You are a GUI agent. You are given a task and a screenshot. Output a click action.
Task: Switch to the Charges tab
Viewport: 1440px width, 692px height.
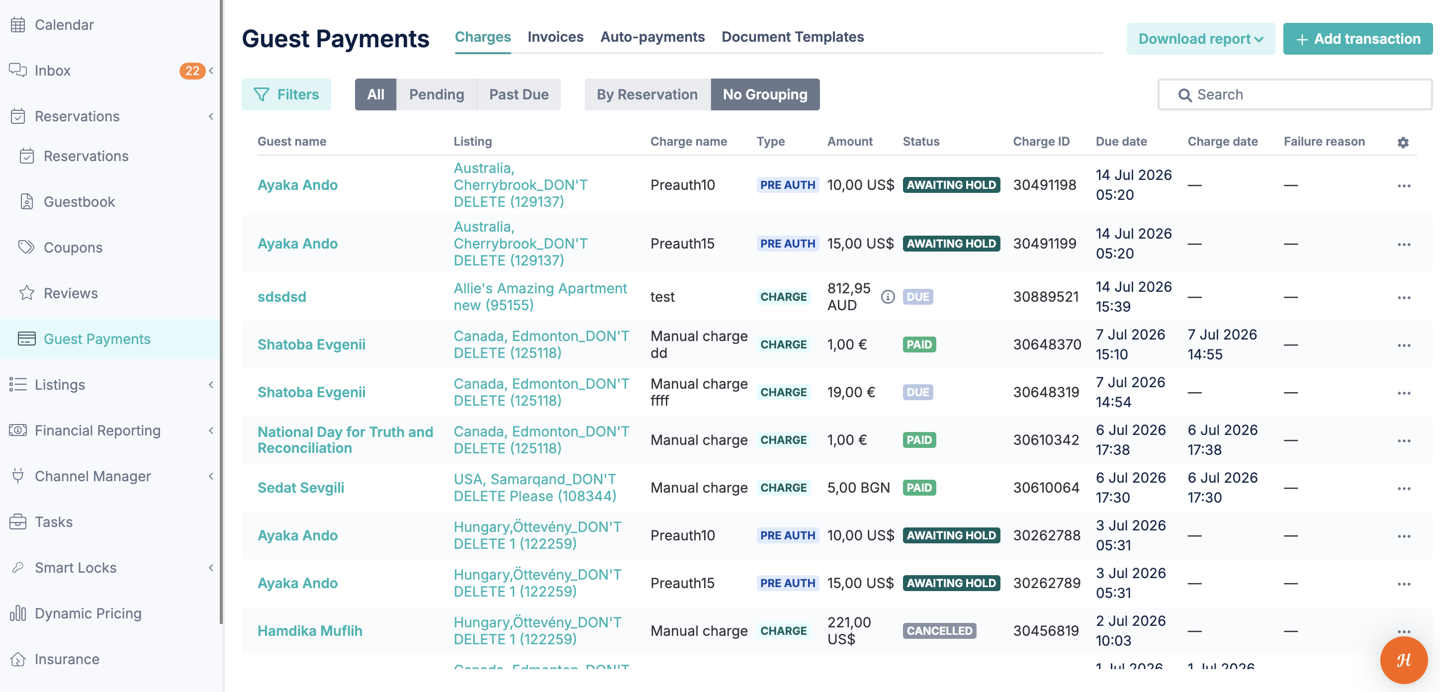(483, 37)
